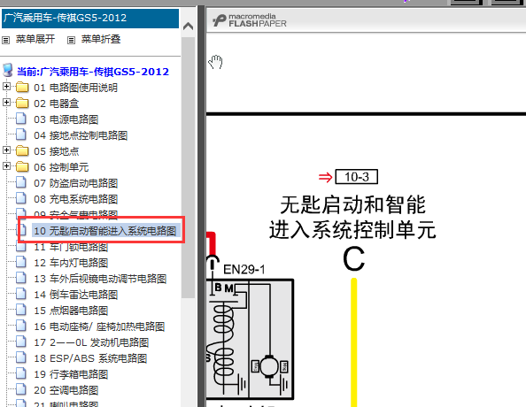Image resolution: width=526 pixels, height=407 pixels.
Task: Click the 菜单展开 button
Action: tap(35, 39)
